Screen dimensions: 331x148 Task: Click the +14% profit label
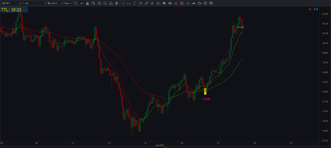tap(206, 99)
